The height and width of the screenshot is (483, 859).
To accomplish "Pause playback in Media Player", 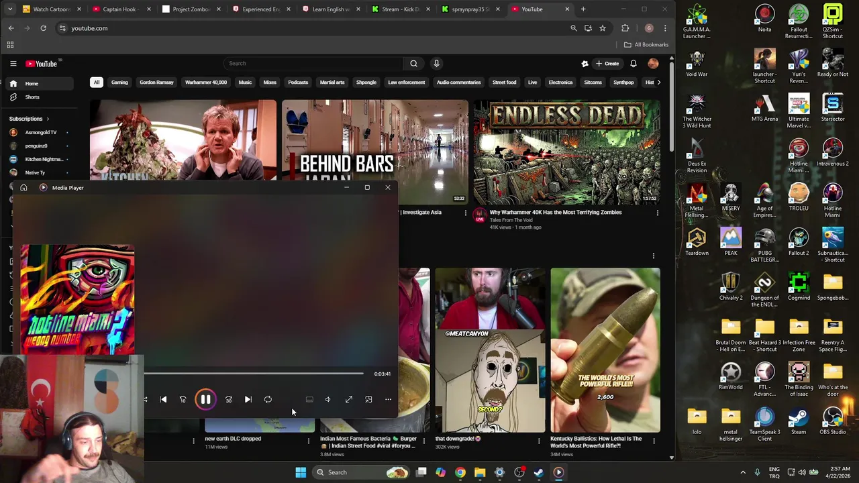I will pyautogui.click(x=205, y=399).
